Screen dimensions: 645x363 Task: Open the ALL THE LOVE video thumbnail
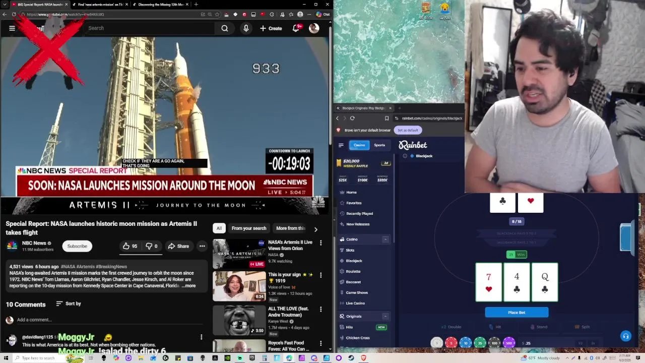[x=239, y=319]
